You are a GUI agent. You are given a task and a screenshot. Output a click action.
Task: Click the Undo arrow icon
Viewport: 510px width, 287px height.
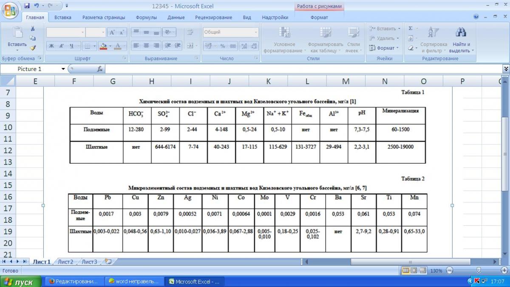(37, 6)
